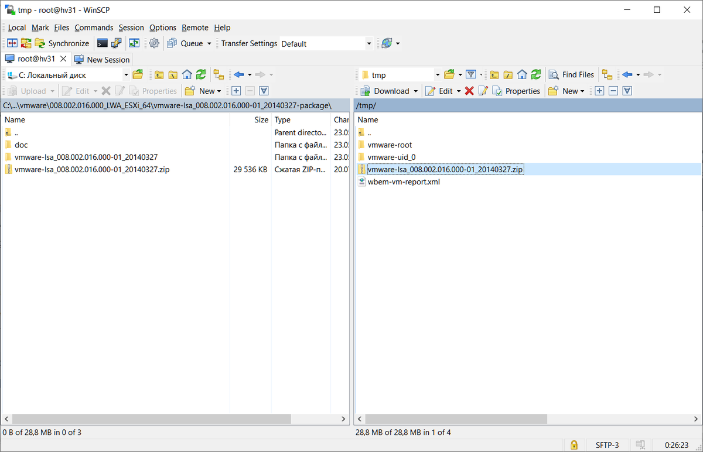703x452 pixels.
Task: Open the Options menu
Action: [163, 28]
